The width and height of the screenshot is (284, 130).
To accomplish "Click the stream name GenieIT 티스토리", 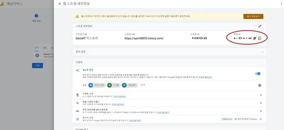I will tap(87, 38).
